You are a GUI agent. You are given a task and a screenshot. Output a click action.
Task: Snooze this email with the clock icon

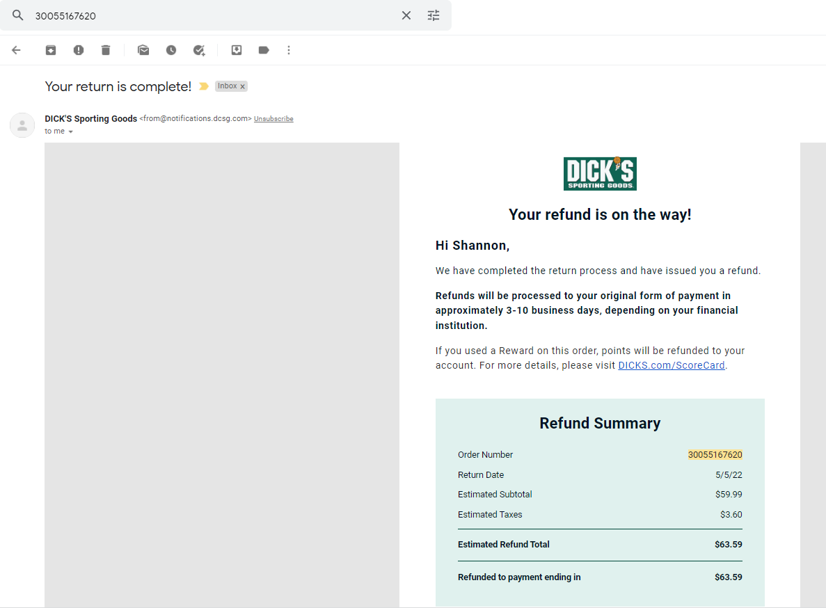pos(171,50)
